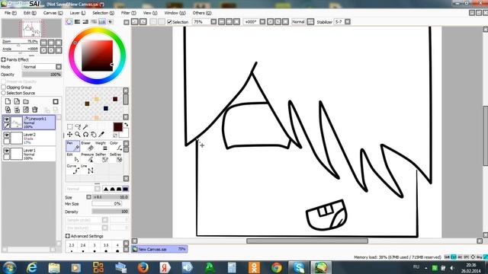Select the SelEras tool
488x274 pixels.
pyautogui.click(x=115, y=158)
